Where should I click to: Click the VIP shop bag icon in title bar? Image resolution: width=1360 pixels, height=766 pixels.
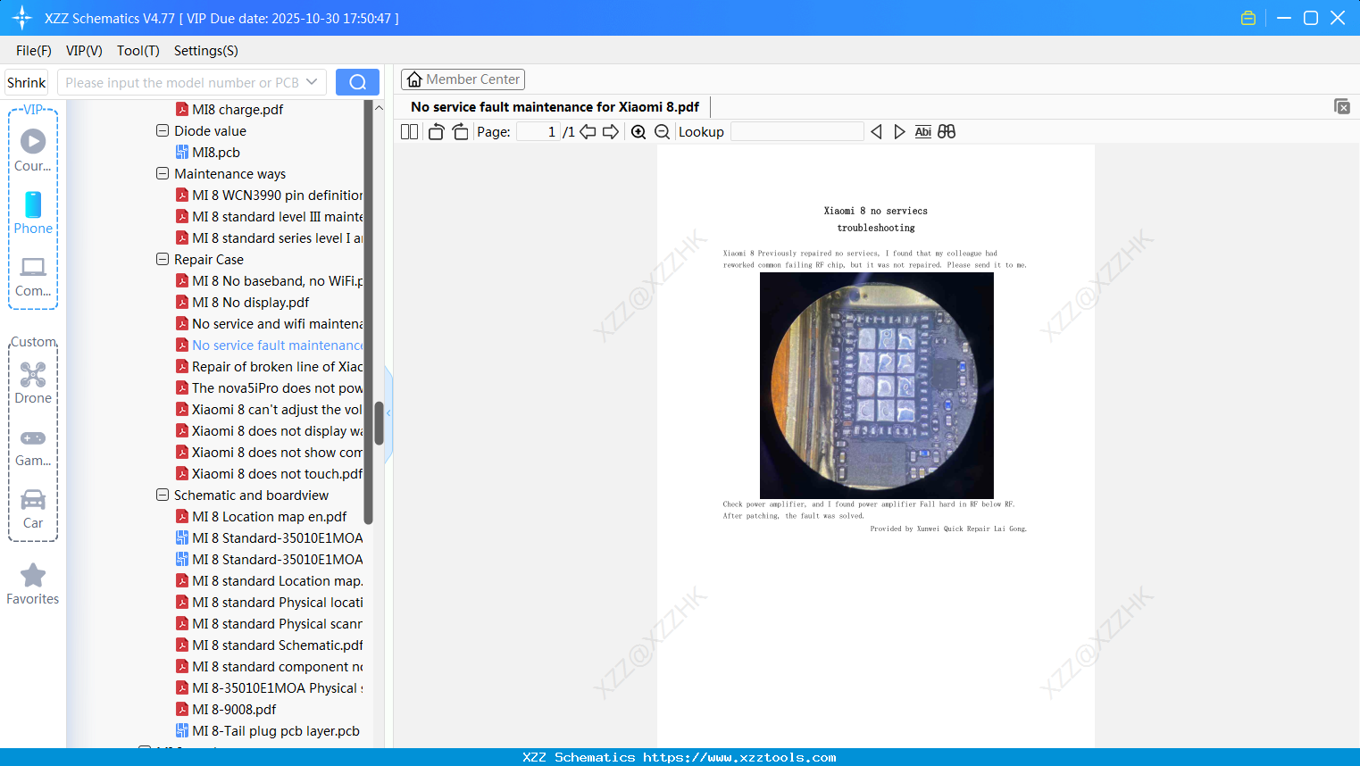[x=1248, y=18]
